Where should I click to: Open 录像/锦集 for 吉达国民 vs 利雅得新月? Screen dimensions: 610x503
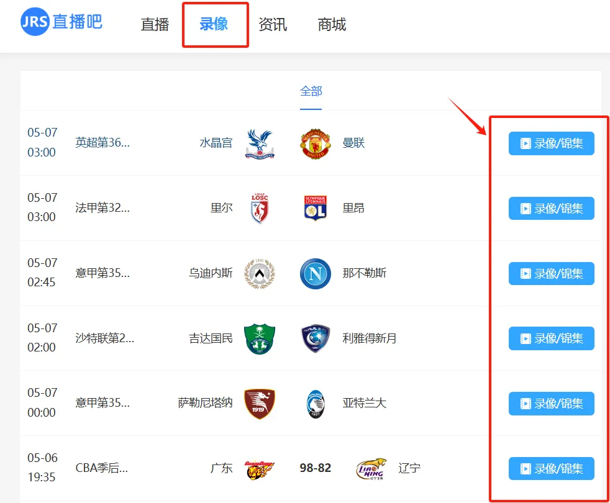[x=551, y=338]
